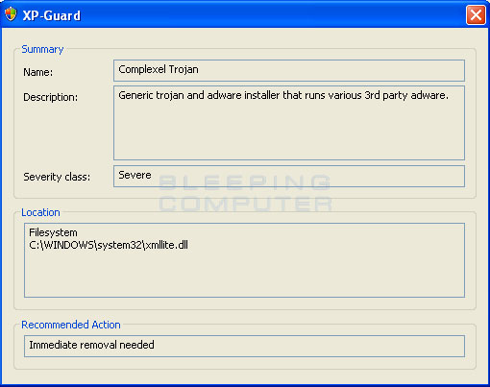Click the Name: label
The height and width of the screenshot is (387, 490).
(38, 72)
